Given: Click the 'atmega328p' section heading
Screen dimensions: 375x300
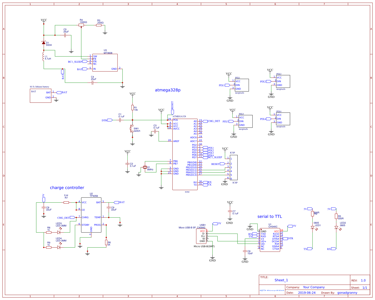Looking at the screenshot, I should pyautogui.click(x=168, y=90).
